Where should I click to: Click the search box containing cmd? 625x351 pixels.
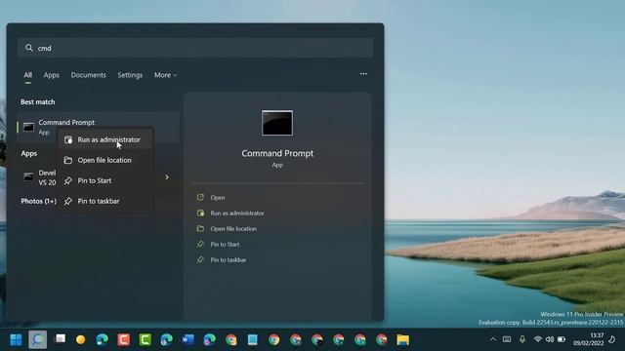(x=195, y=48)
